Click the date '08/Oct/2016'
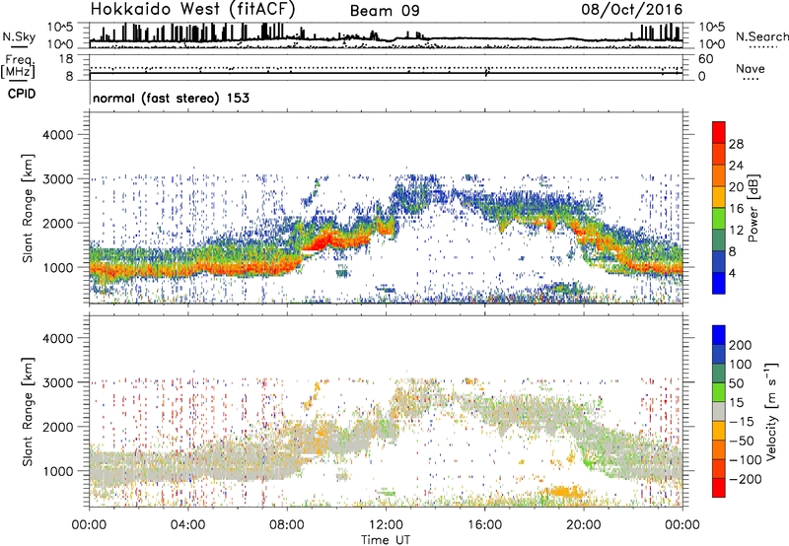 [x=632, y=10]
